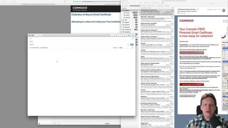228x128 pixels.
Task: Show the font format bar with A icon
Action: pos(125,35)
